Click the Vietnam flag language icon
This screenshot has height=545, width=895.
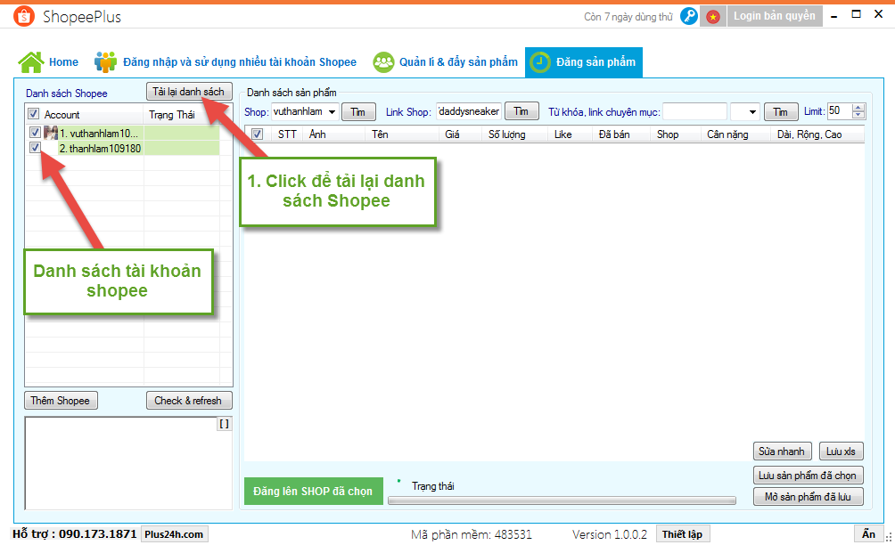click(x=712, y=16)
